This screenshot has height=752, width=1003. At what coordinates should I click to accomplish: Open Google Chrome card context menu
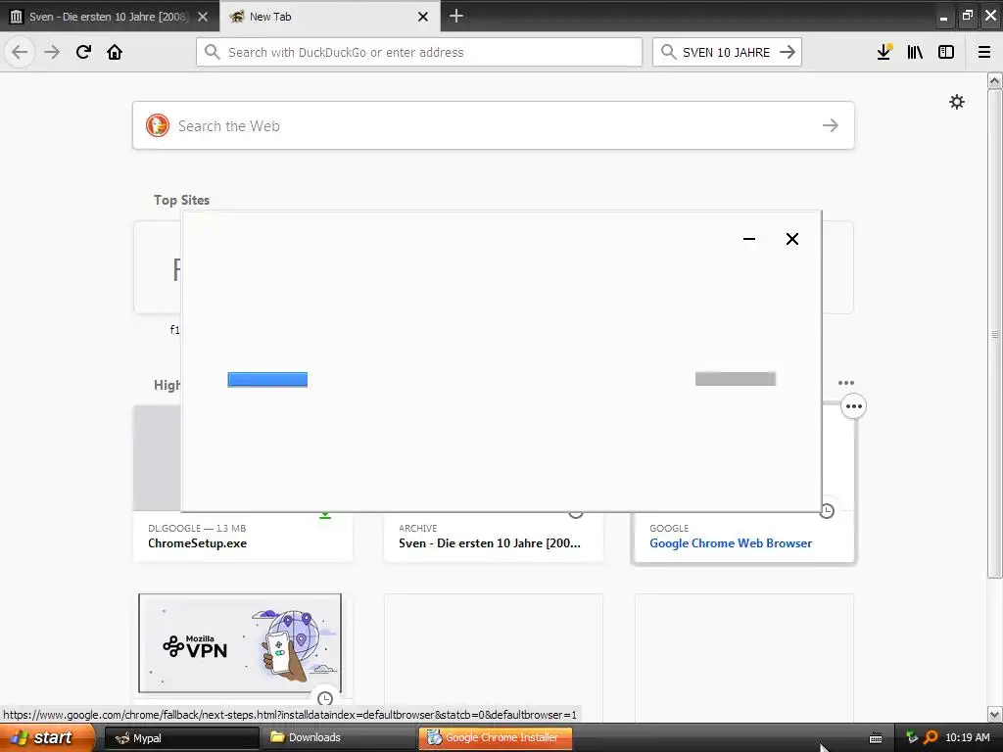pyautogui.click(x=853, y=406)
